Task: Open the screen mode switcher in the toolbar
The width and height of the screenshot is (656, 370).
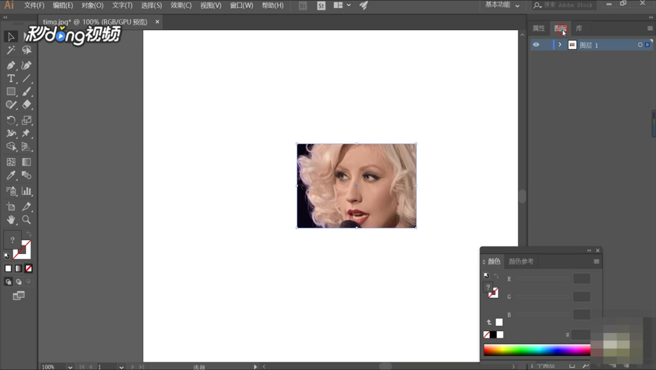Action: click(x=19, y=296)
